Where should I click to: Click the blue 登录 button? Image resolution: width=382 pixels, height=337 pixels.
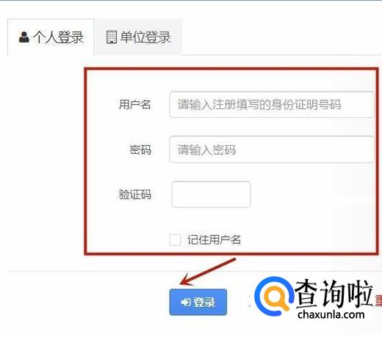198,302
